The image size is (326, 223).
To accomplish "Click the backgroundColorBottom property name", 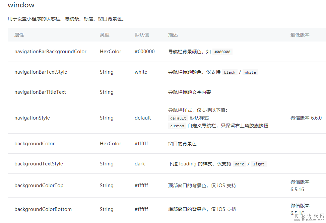I will click(x=43, y=209).
